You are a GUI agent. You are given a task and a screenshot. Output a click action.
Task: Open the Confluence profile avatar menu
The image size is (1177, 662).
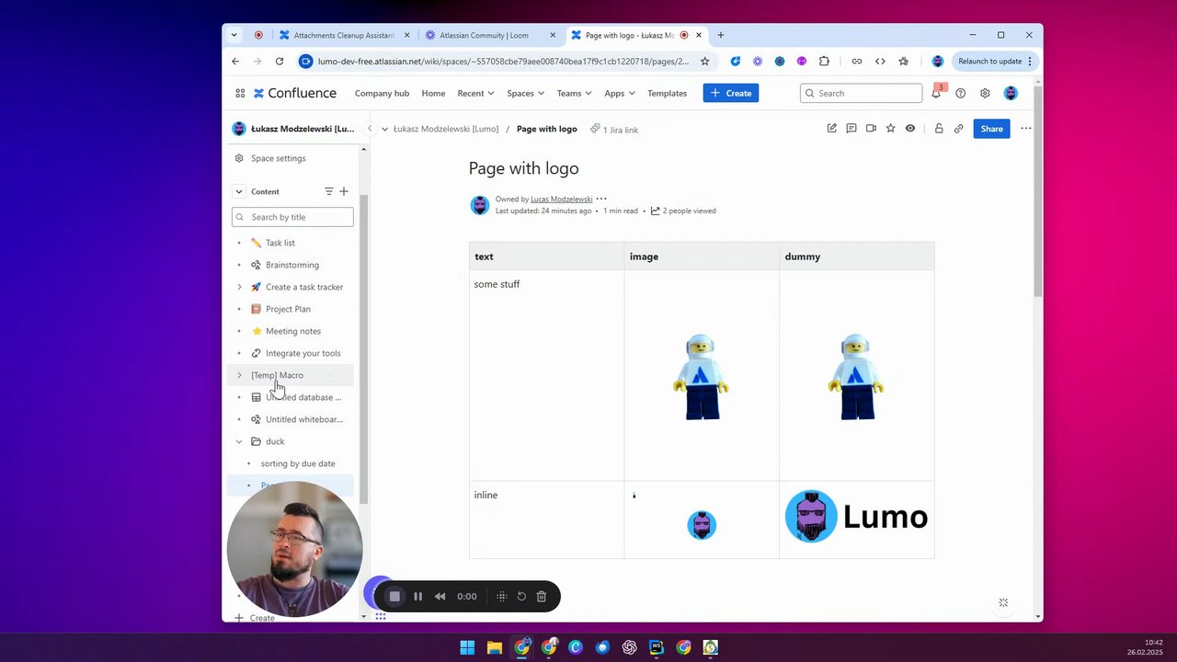(1011, 93)
